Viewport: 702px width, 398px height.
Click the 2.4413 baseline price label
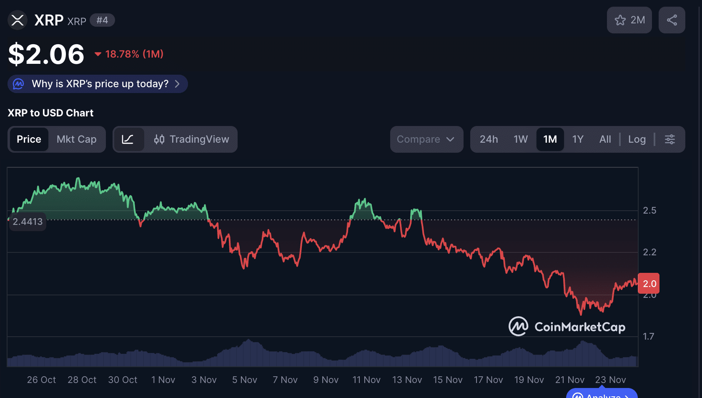[x=28, y=222]
